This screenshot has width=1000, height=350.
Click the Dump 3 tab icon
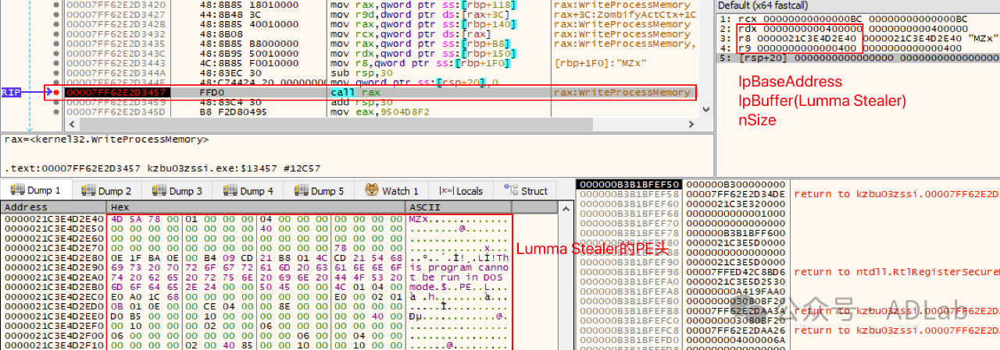coord(159,190)
